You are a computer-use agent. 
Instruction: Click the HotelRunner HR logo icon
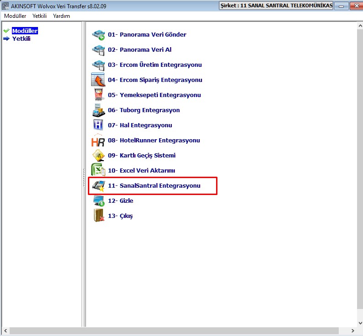pos(98,141)
